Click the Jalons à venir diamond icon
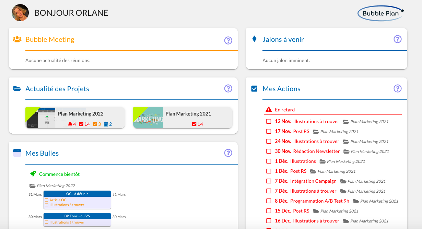Image resolution: width=422 pixels, height=229 pixels. 254,39
